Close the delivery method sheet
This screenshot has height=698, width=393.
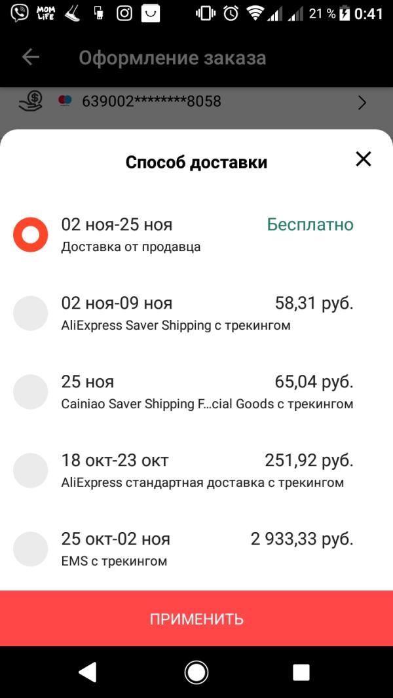(363, 159)
